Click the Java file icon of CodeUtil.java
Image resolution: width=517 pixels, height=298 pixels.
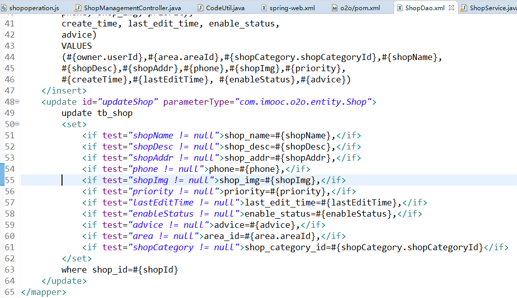coord(200,8)
